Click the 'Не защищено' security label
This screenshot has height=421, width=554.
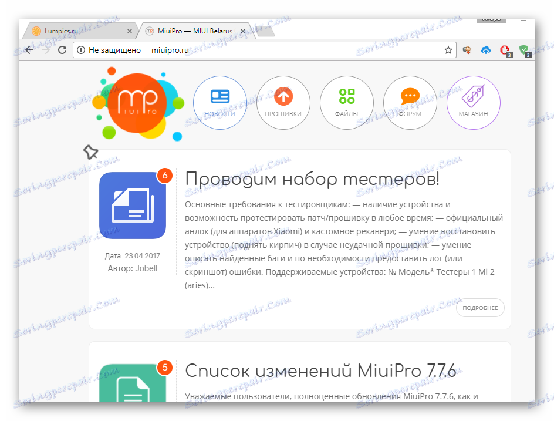click(114, 50)
